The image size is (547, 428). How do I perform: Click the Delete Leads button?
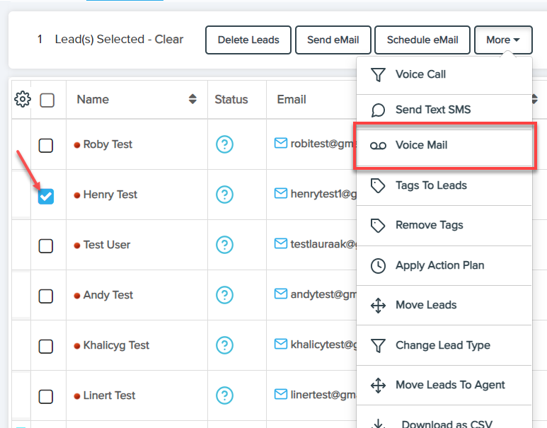tap(248, 40)
